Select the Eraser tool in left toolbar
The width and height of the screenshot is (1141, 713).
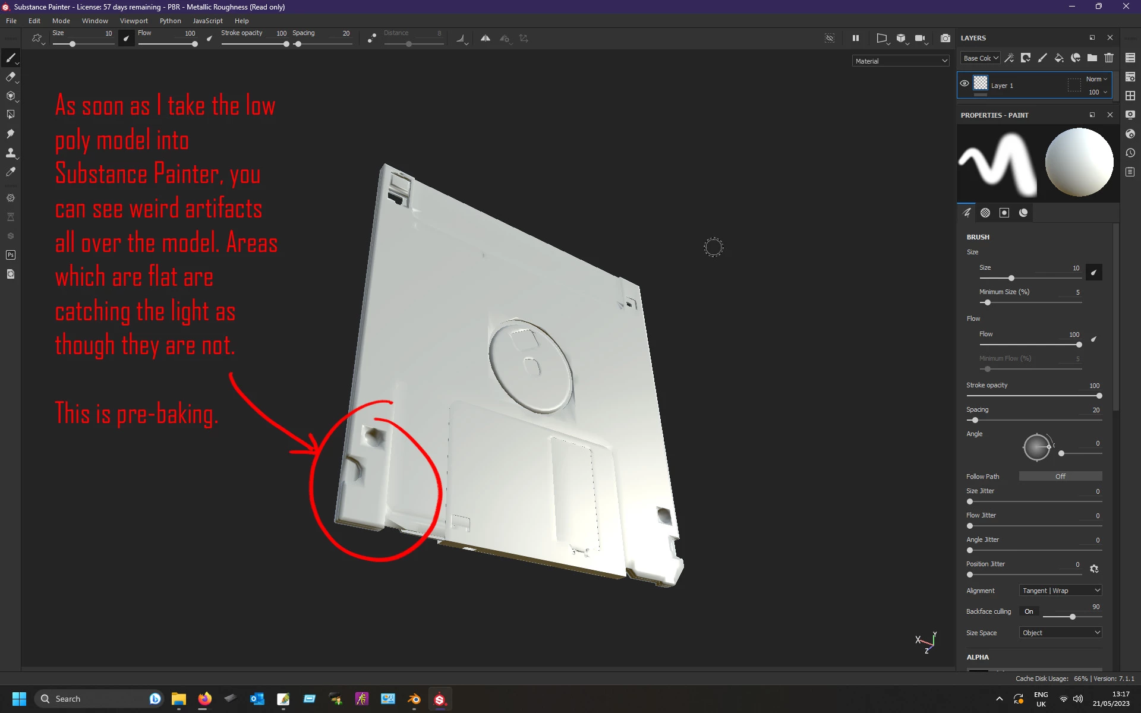[x=10, y=77]
